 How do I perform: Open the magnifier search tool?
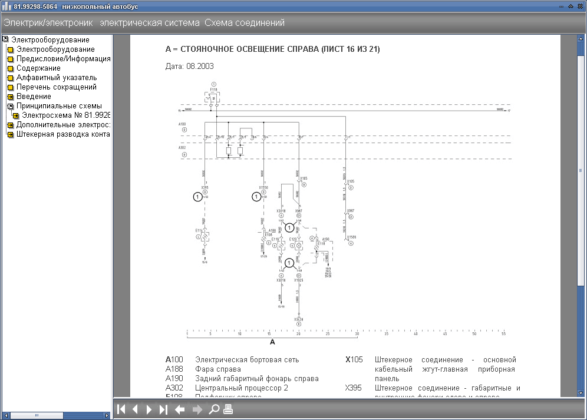214,409
